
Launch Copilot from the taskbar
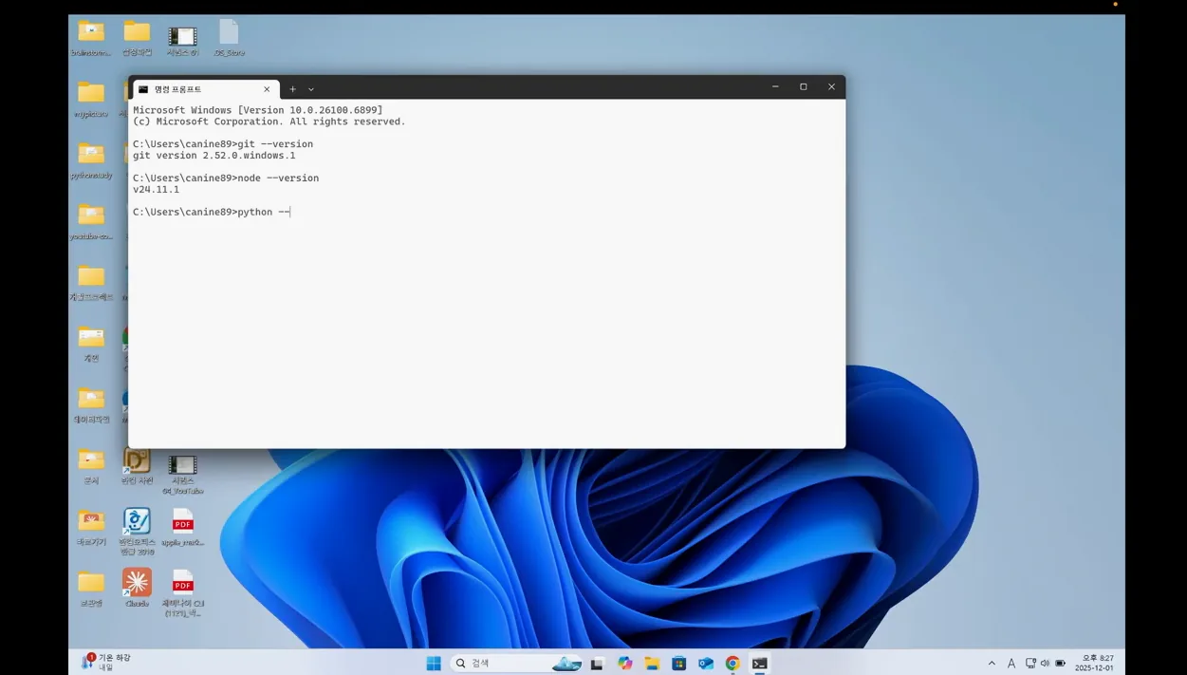(624, 664)
